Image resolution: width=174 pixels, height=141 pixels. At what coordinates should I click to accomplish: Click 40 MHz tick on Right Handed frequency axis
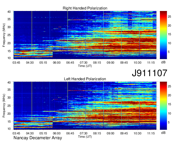click(9, 12)
